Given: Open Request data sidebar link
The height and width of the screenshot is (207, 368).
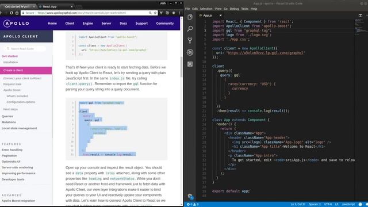Looking at the screenshot, I should click(x=12, y=84).
